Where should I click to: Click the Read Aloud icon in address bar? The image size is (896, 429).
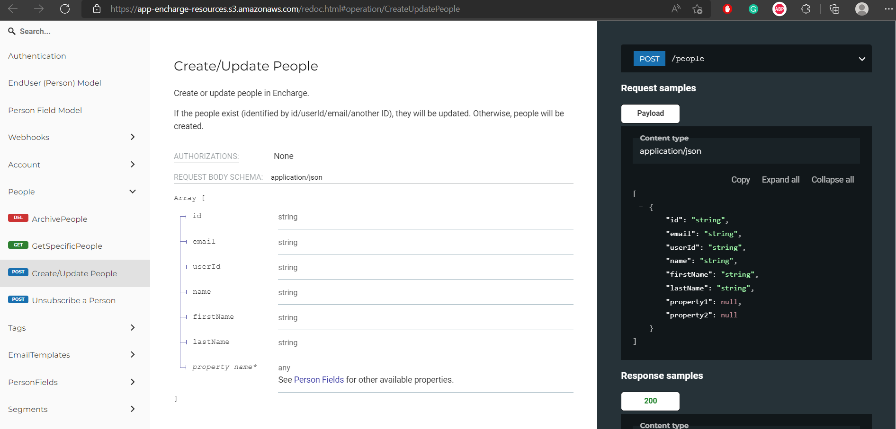676,9
